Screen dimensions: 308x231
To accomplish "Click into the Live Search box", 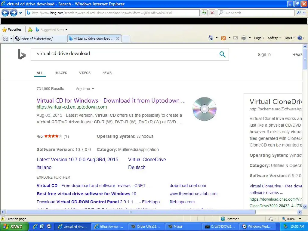I will (x=256, y=13).
